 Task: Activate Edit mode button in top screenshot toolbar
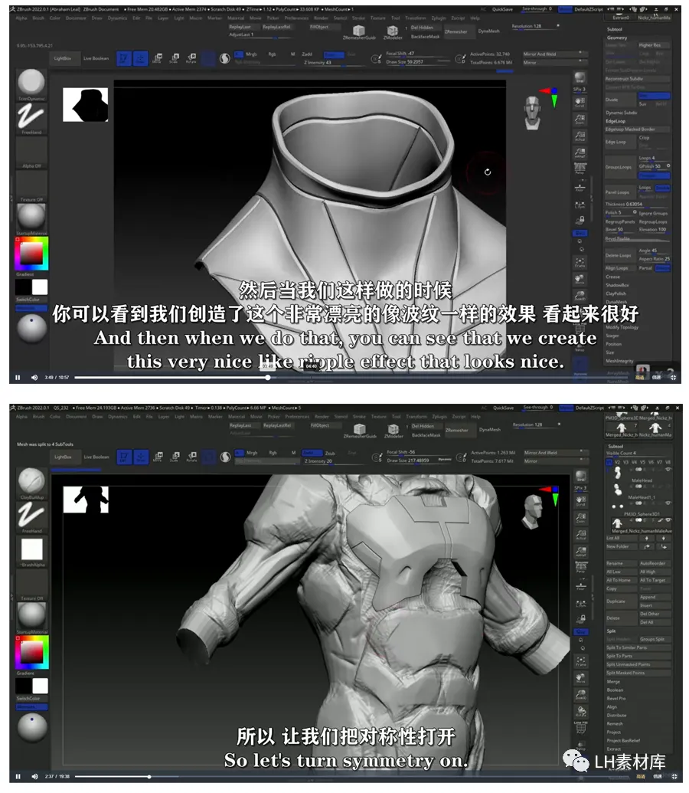124,59
